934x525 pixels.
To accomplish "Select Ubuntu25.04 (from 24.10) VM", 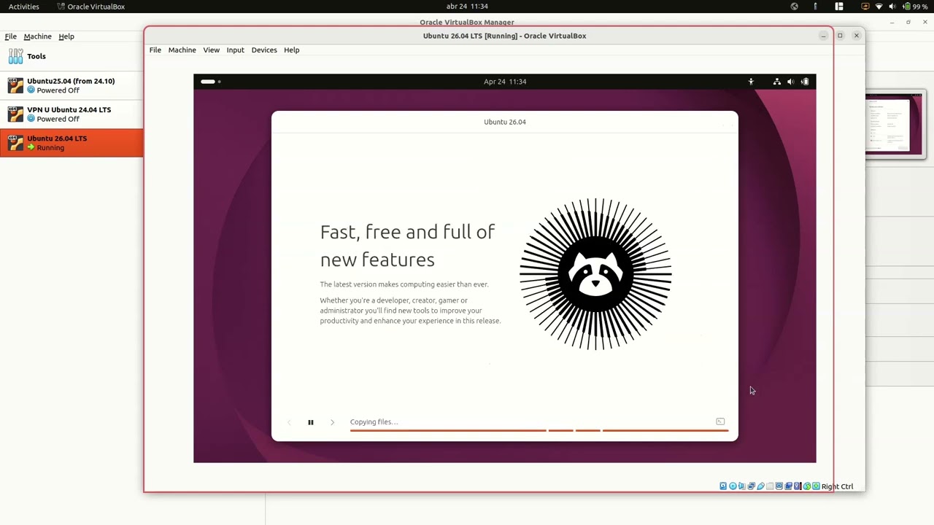I will pyautogui.click(x=72, y=85).
